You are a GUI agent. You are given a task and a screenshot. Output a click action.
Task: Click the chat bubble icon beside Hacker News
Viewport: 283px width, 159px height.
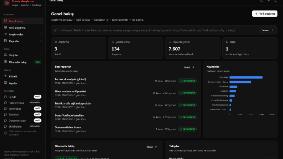5,103
